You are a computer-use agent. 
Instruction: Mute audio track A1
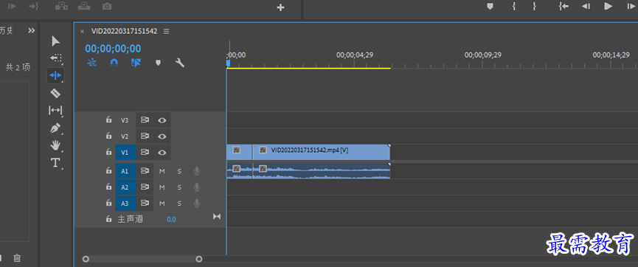pyautogui.click(x=162, y=171)
